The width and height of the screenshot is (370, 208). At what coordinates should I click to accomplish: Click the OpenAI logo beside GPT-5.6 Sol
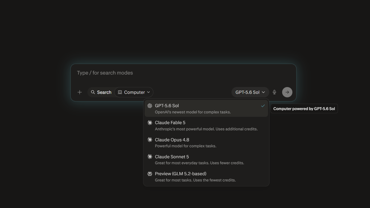[150, 106]
